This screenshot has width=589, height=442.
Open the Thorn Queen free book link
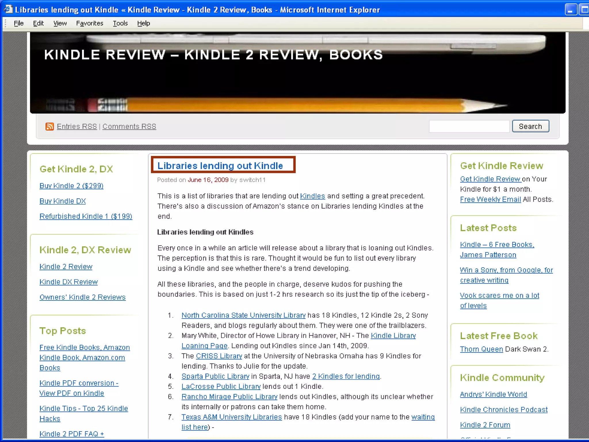coord(481,349)
